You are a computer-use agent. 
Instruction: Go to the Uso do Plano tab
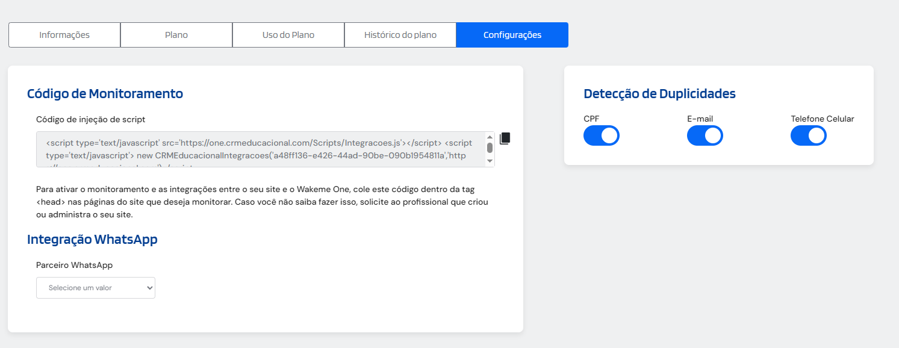click(x=288, y=35)
